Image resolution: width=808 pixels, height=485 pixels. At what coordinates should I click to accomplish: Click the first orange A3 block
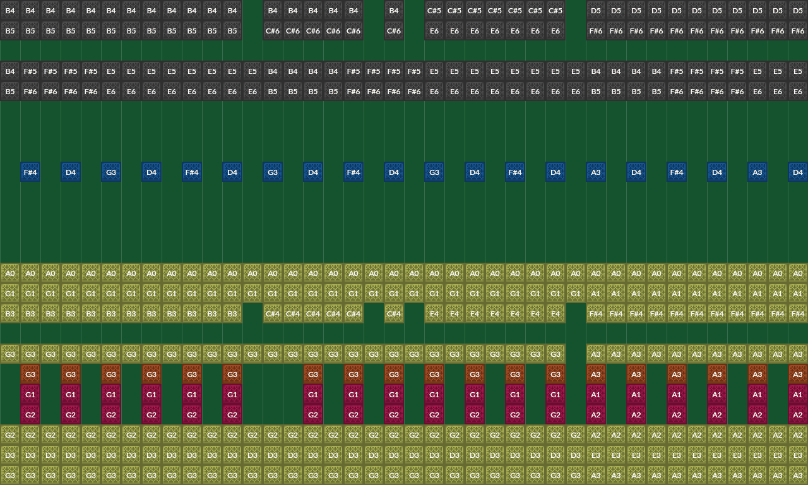click(x=596, y=374)
